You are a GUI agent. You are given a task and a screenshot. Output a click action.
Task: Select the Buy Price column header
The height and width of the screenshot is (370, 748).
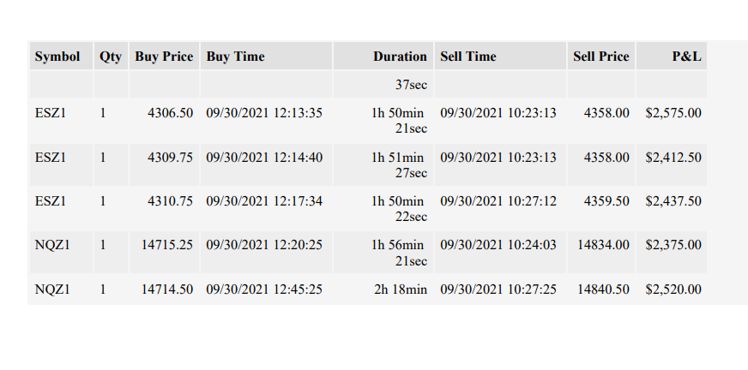[164, 57]
